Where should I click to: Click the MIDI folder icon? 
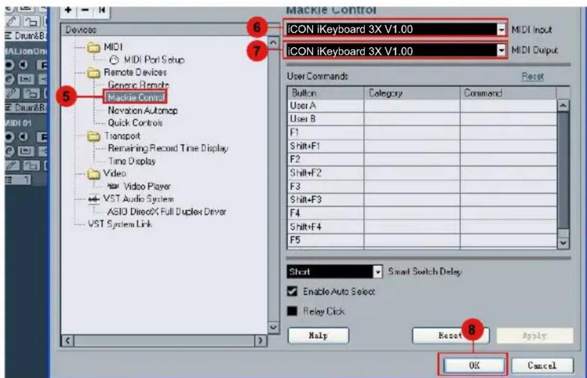[x=93, y=47]
